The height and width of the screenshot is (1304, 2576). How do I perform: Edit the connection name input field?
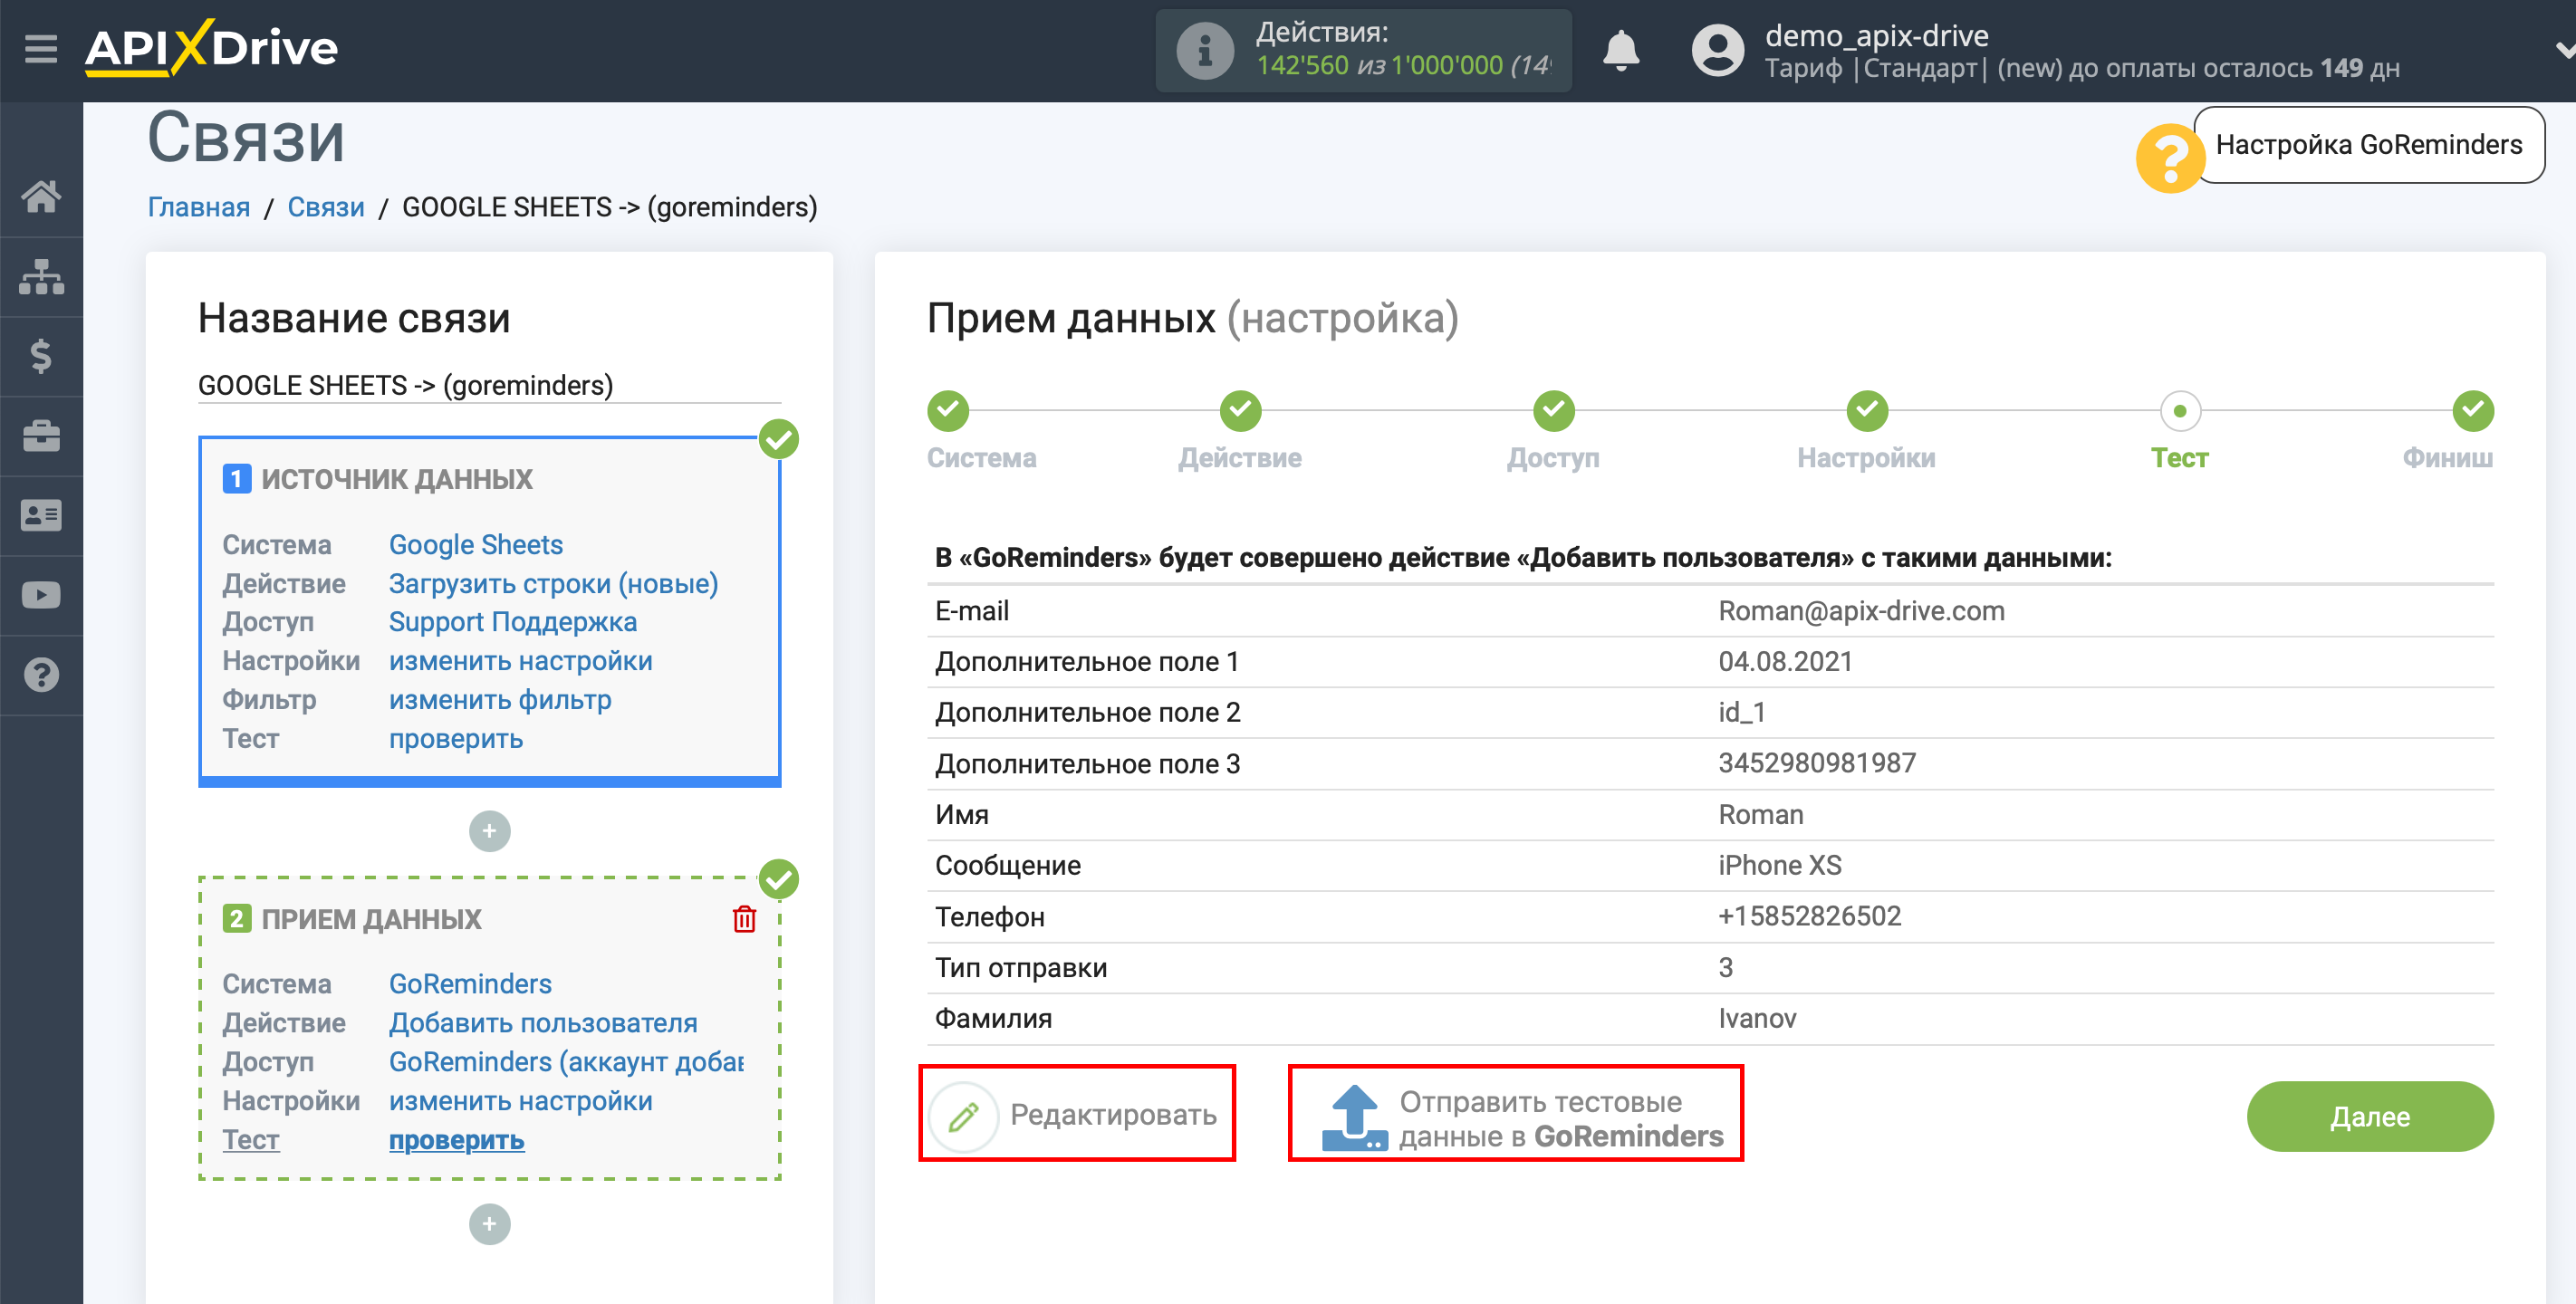coord(489,385)
